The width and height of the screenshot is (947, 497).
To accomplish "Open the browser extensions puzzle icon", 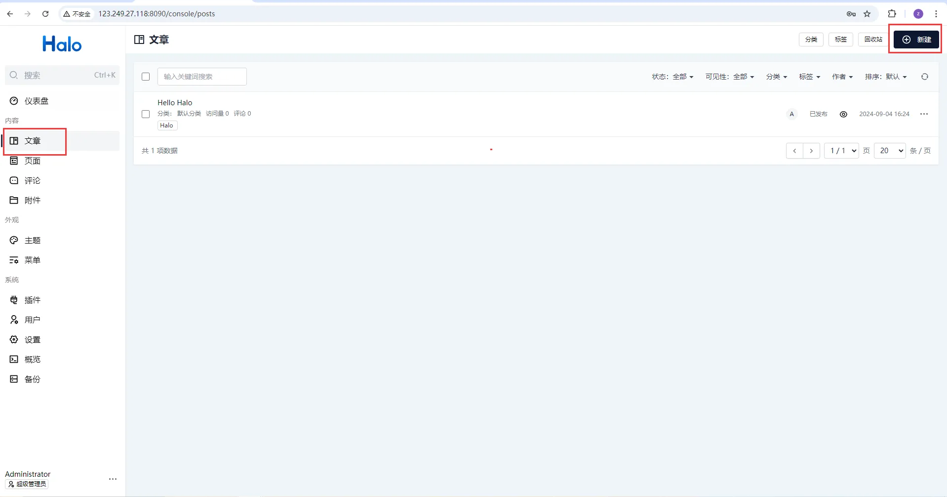I will coord(892,14).
